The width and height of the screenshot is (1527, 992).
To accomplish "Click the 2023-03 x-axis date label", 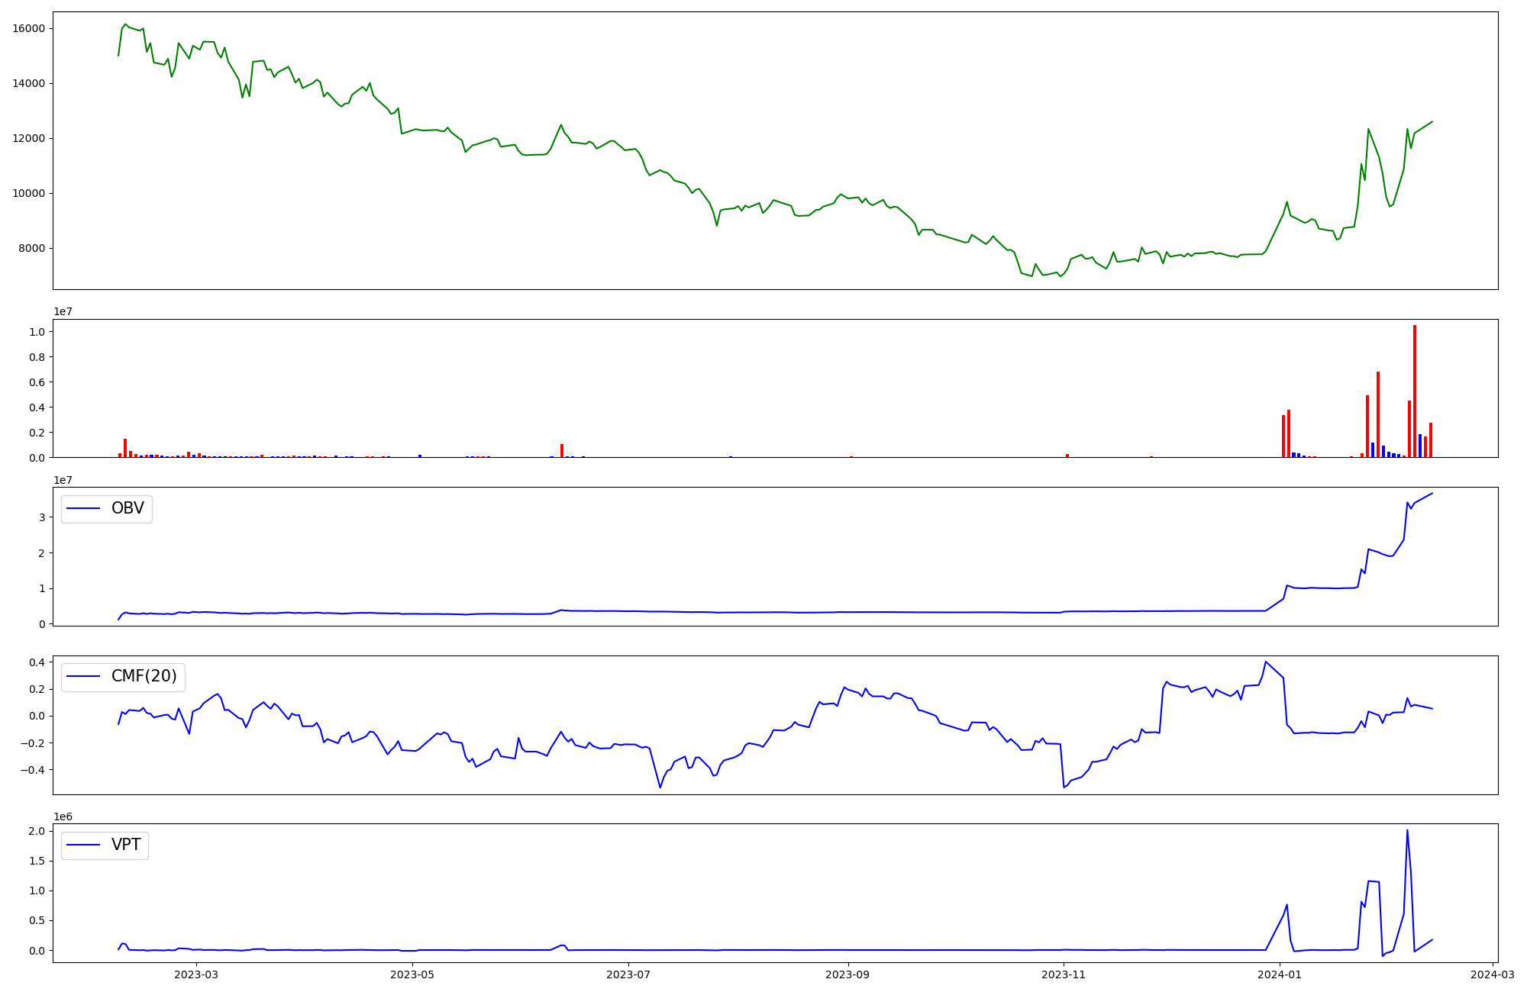I will (196, 974).
